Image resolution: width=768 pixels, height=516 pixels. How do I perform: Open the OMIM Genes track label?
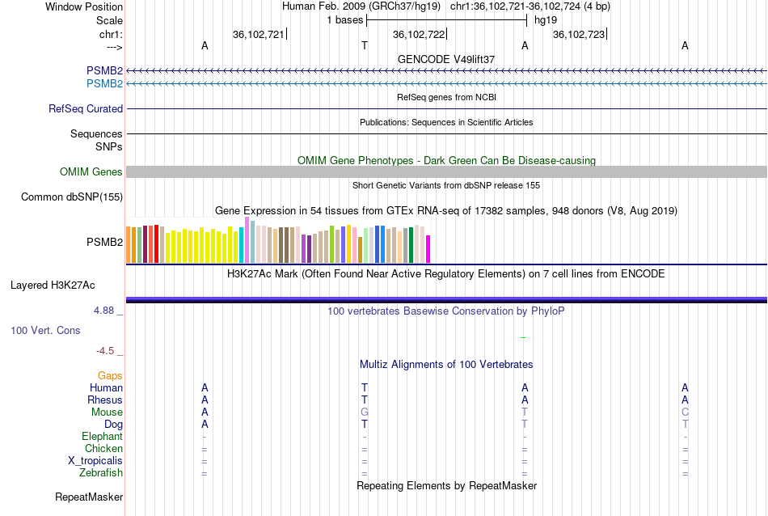pyautogui.click(x=91, y=172)
